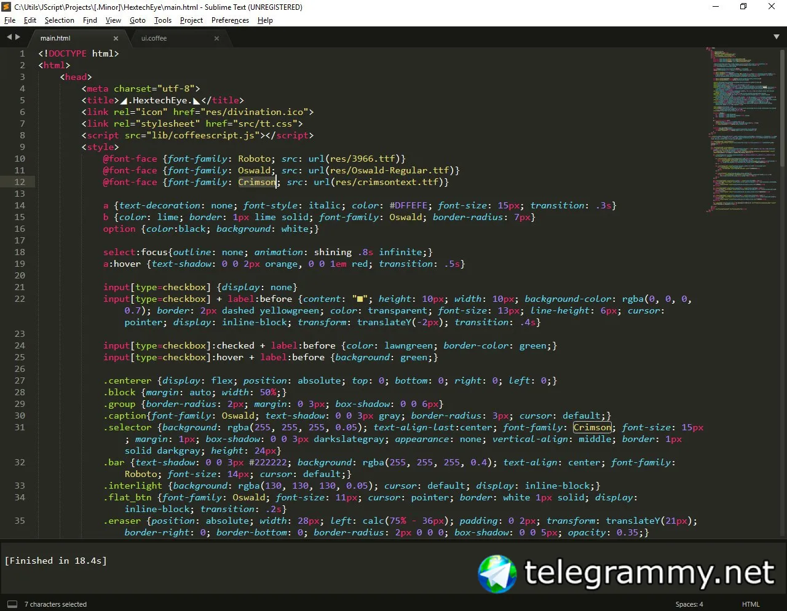Click the "res/divination.ico" href value
Screen dimensions: 787x611
pos(254,112)
